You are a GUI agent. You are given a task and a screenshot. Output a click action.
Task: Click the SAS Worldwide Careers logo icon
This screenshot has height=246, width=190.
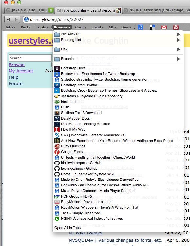(x=57, y=135)
